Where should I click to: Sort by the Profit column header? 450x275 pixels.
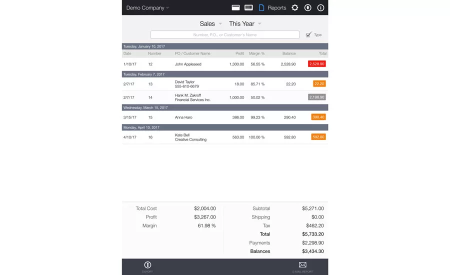239,53
